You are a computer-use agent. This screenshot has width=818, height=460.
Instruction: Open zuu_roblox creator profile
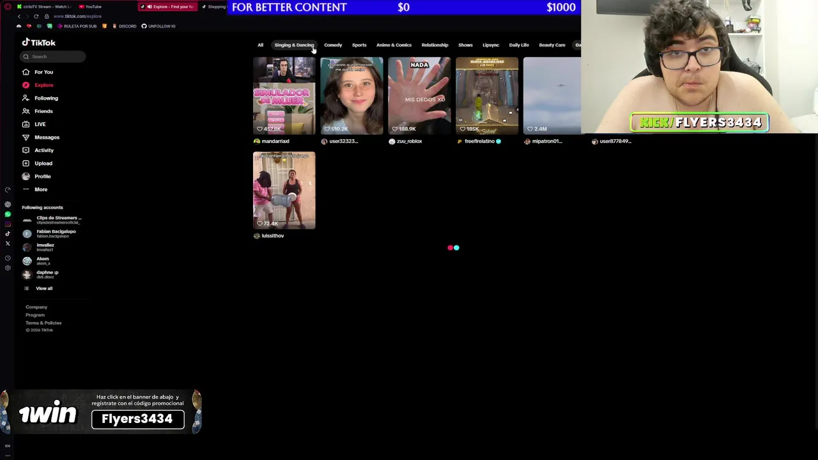click(406, 141)
